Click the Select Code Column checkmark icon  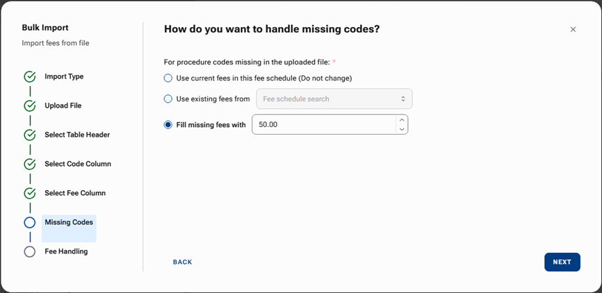click(x=29, y=165)
